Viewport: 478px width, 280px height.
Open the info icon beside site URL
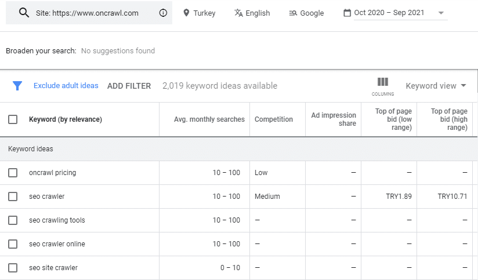pyautogui.click(x=163, y=13)
